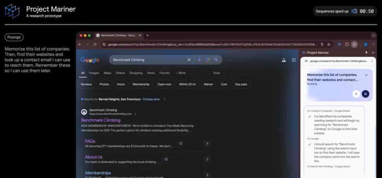Open the Google apps grid
The width and height of the screenshot is (382, 178).
(x=294, y=60)
